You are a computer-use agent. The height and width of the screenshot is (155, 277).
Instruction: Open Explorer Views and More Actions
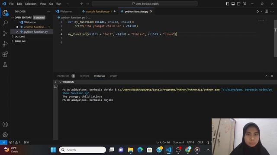click(x=48, y=12)
